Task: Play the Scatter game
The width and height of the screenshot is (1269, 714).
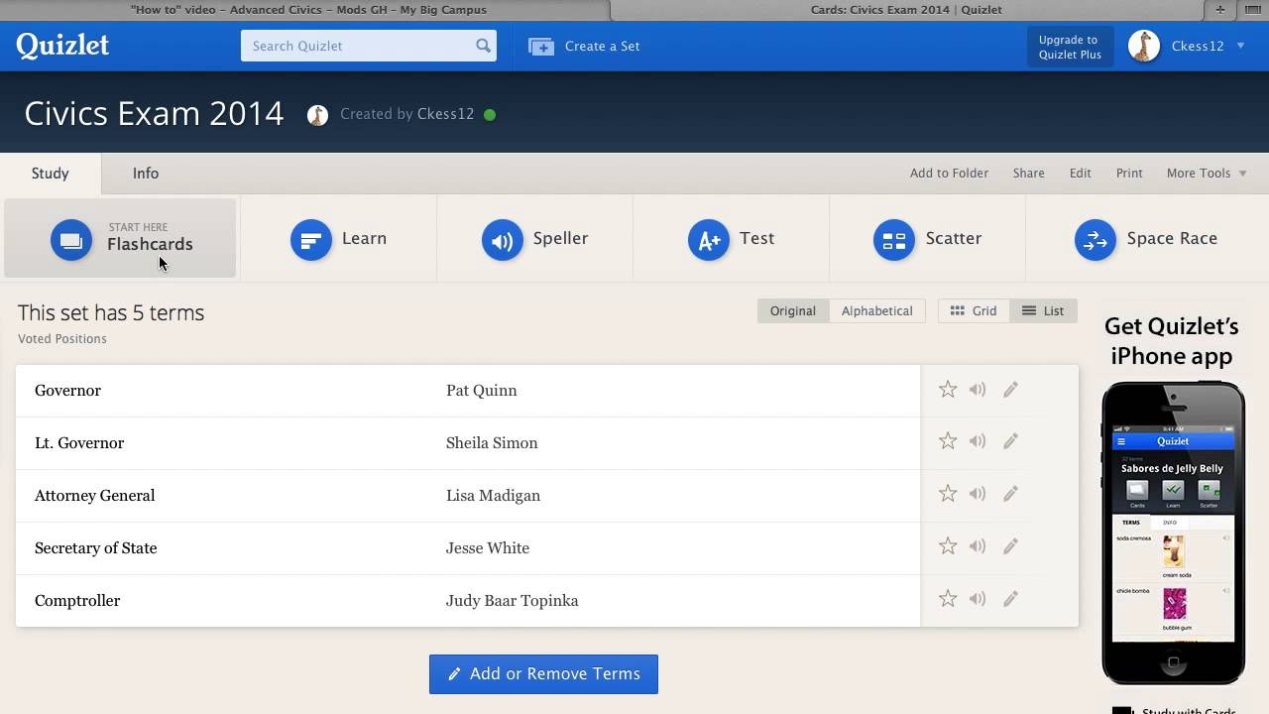Action: (927, 239)
